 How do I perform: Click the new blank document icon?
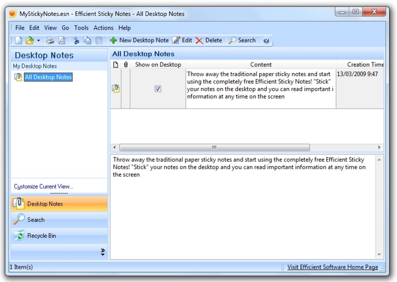tap(18, 41)
